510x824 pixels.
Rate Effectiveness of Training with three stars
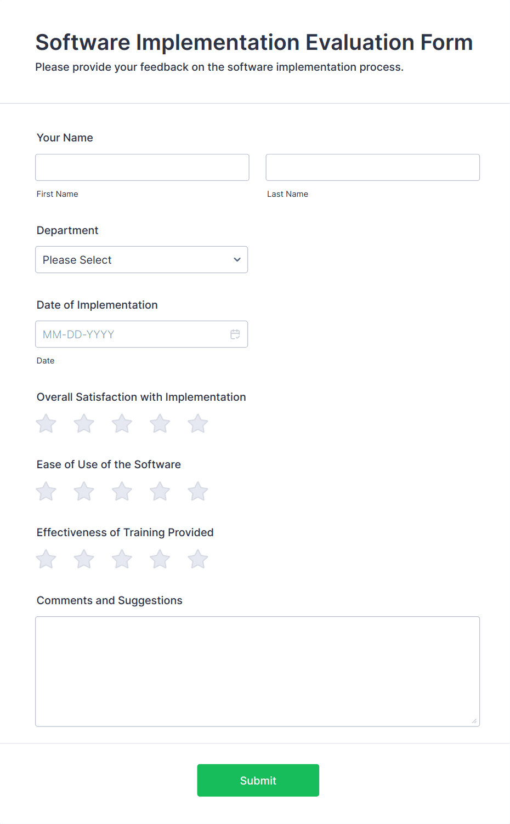click(x=122, y=559)
